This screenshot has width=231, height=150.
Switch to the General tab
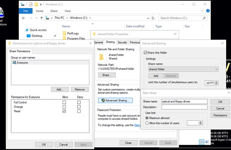tap(98, 42)
